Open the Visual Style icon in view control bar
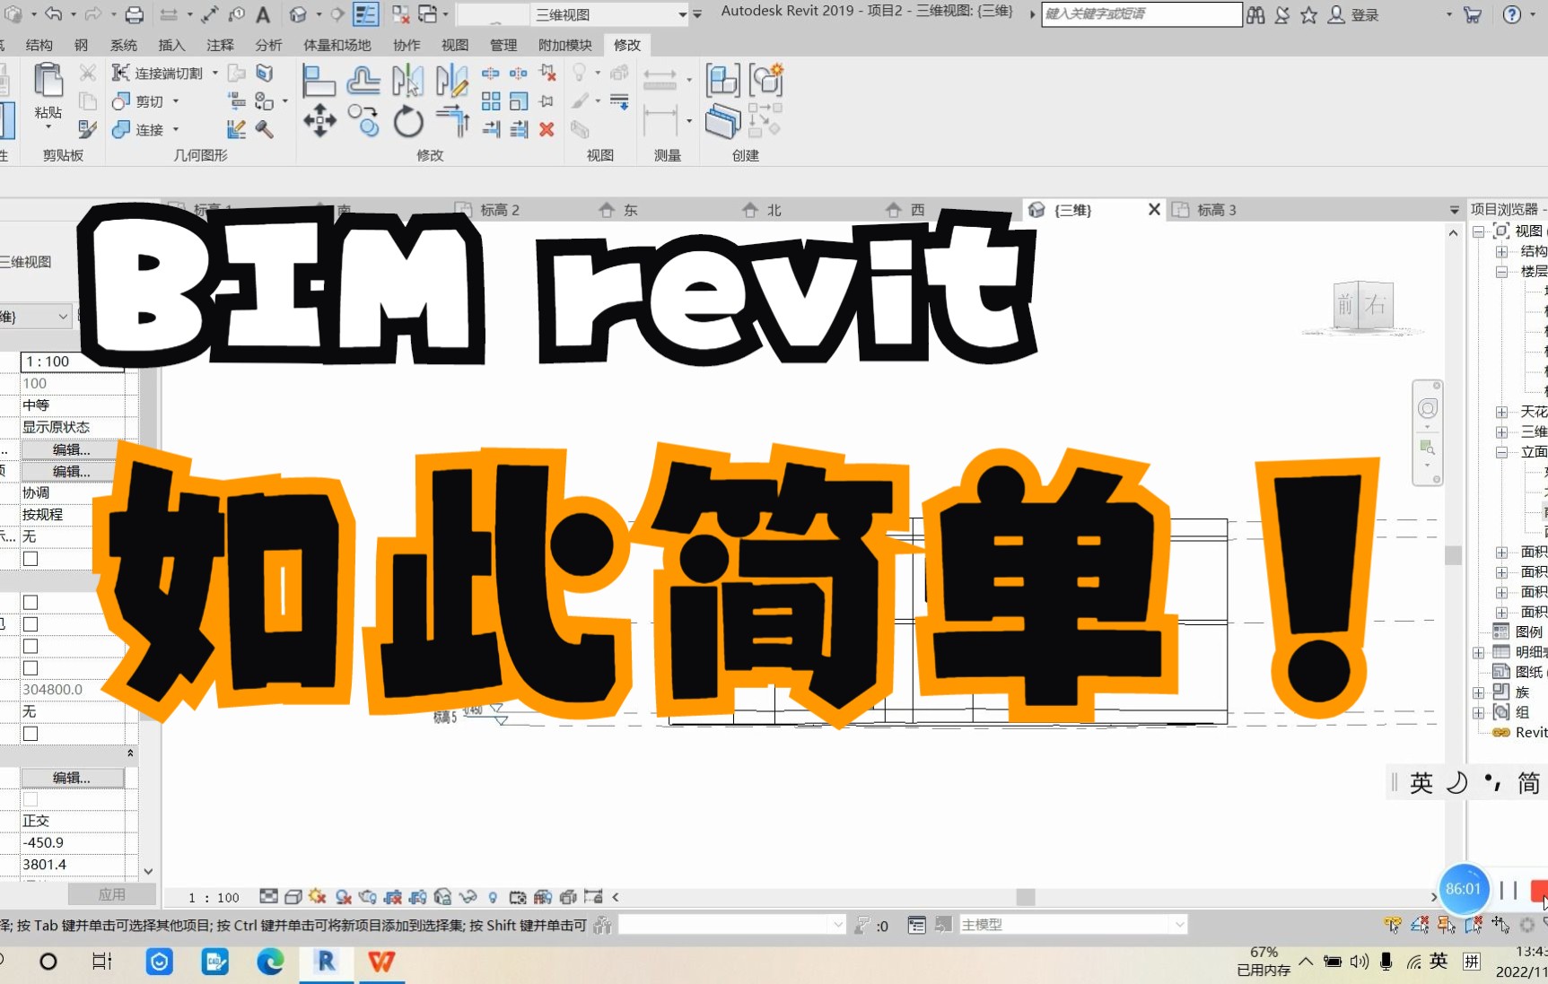Screen dimensions: 1548x984 coord(293,897)
